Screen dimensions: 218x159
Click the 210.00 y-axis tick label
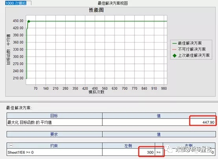point(18,78)
